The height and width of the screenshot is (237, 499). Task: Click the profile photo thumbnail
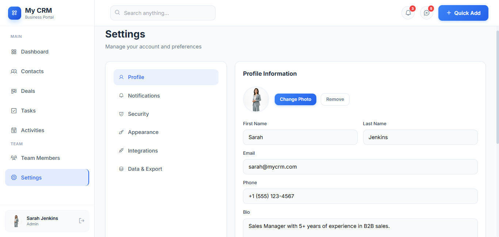click(256, 99)
